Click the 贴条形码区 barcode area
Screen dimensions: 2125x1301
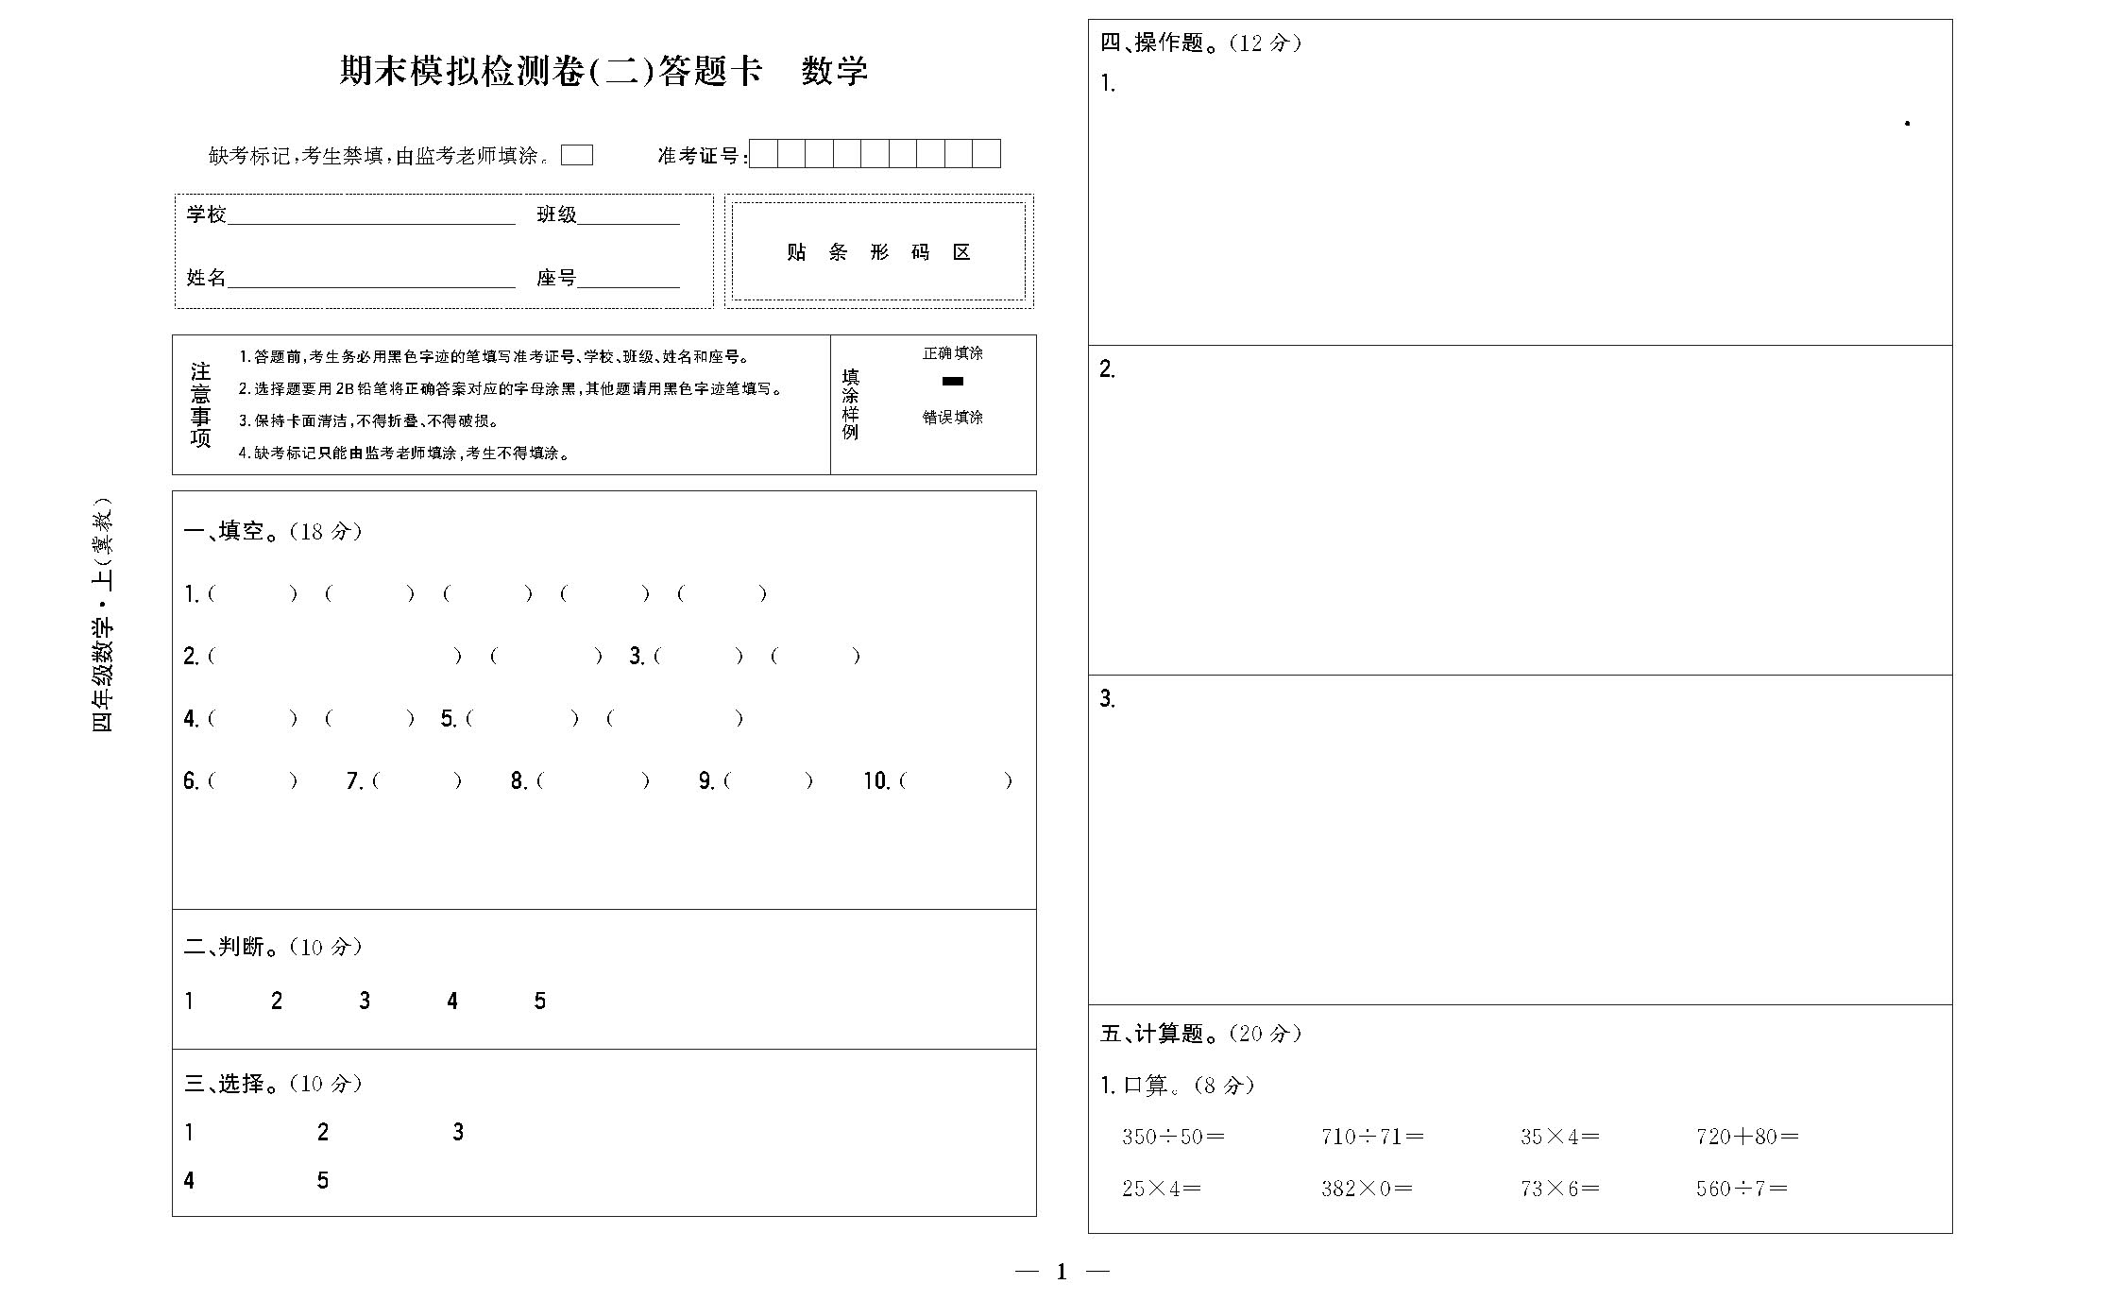click(x=878, y=252)
